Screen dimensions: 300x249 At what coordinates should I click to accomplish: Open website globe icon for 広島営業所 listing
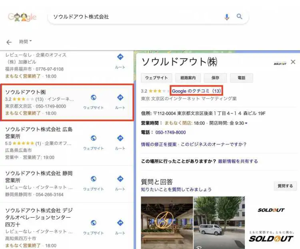coord(93,138)
